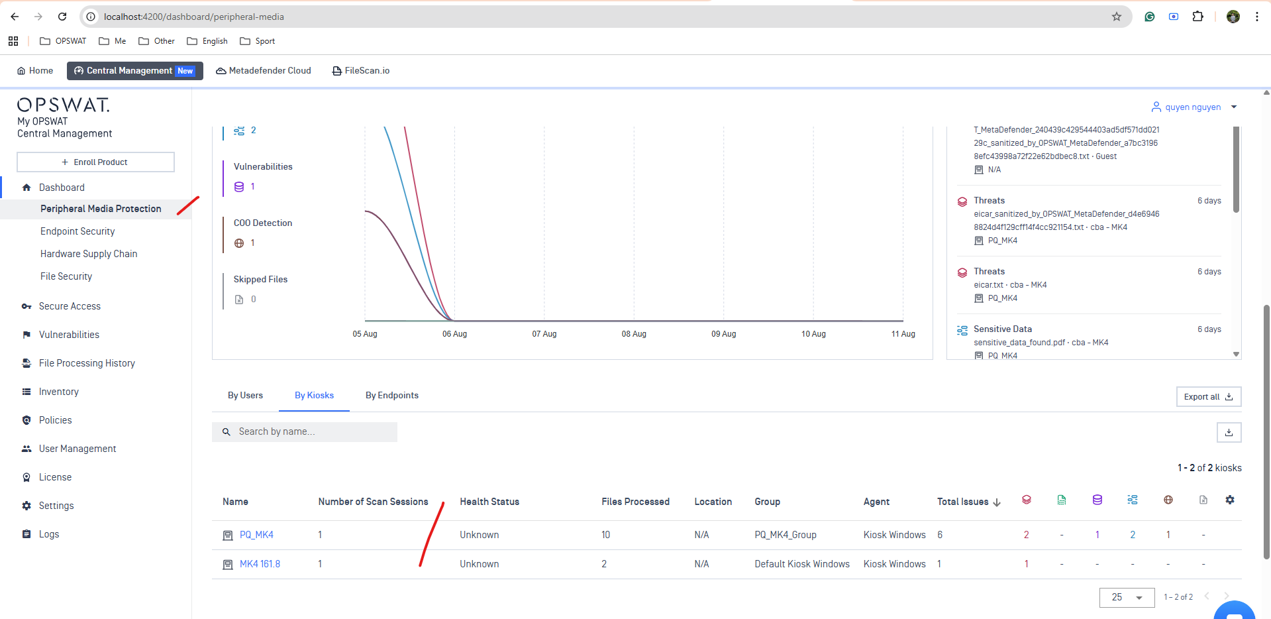
Task: Select Peripheral Media Protection in the sidebar
Action: pyautogui.click(x=101, y=209)
